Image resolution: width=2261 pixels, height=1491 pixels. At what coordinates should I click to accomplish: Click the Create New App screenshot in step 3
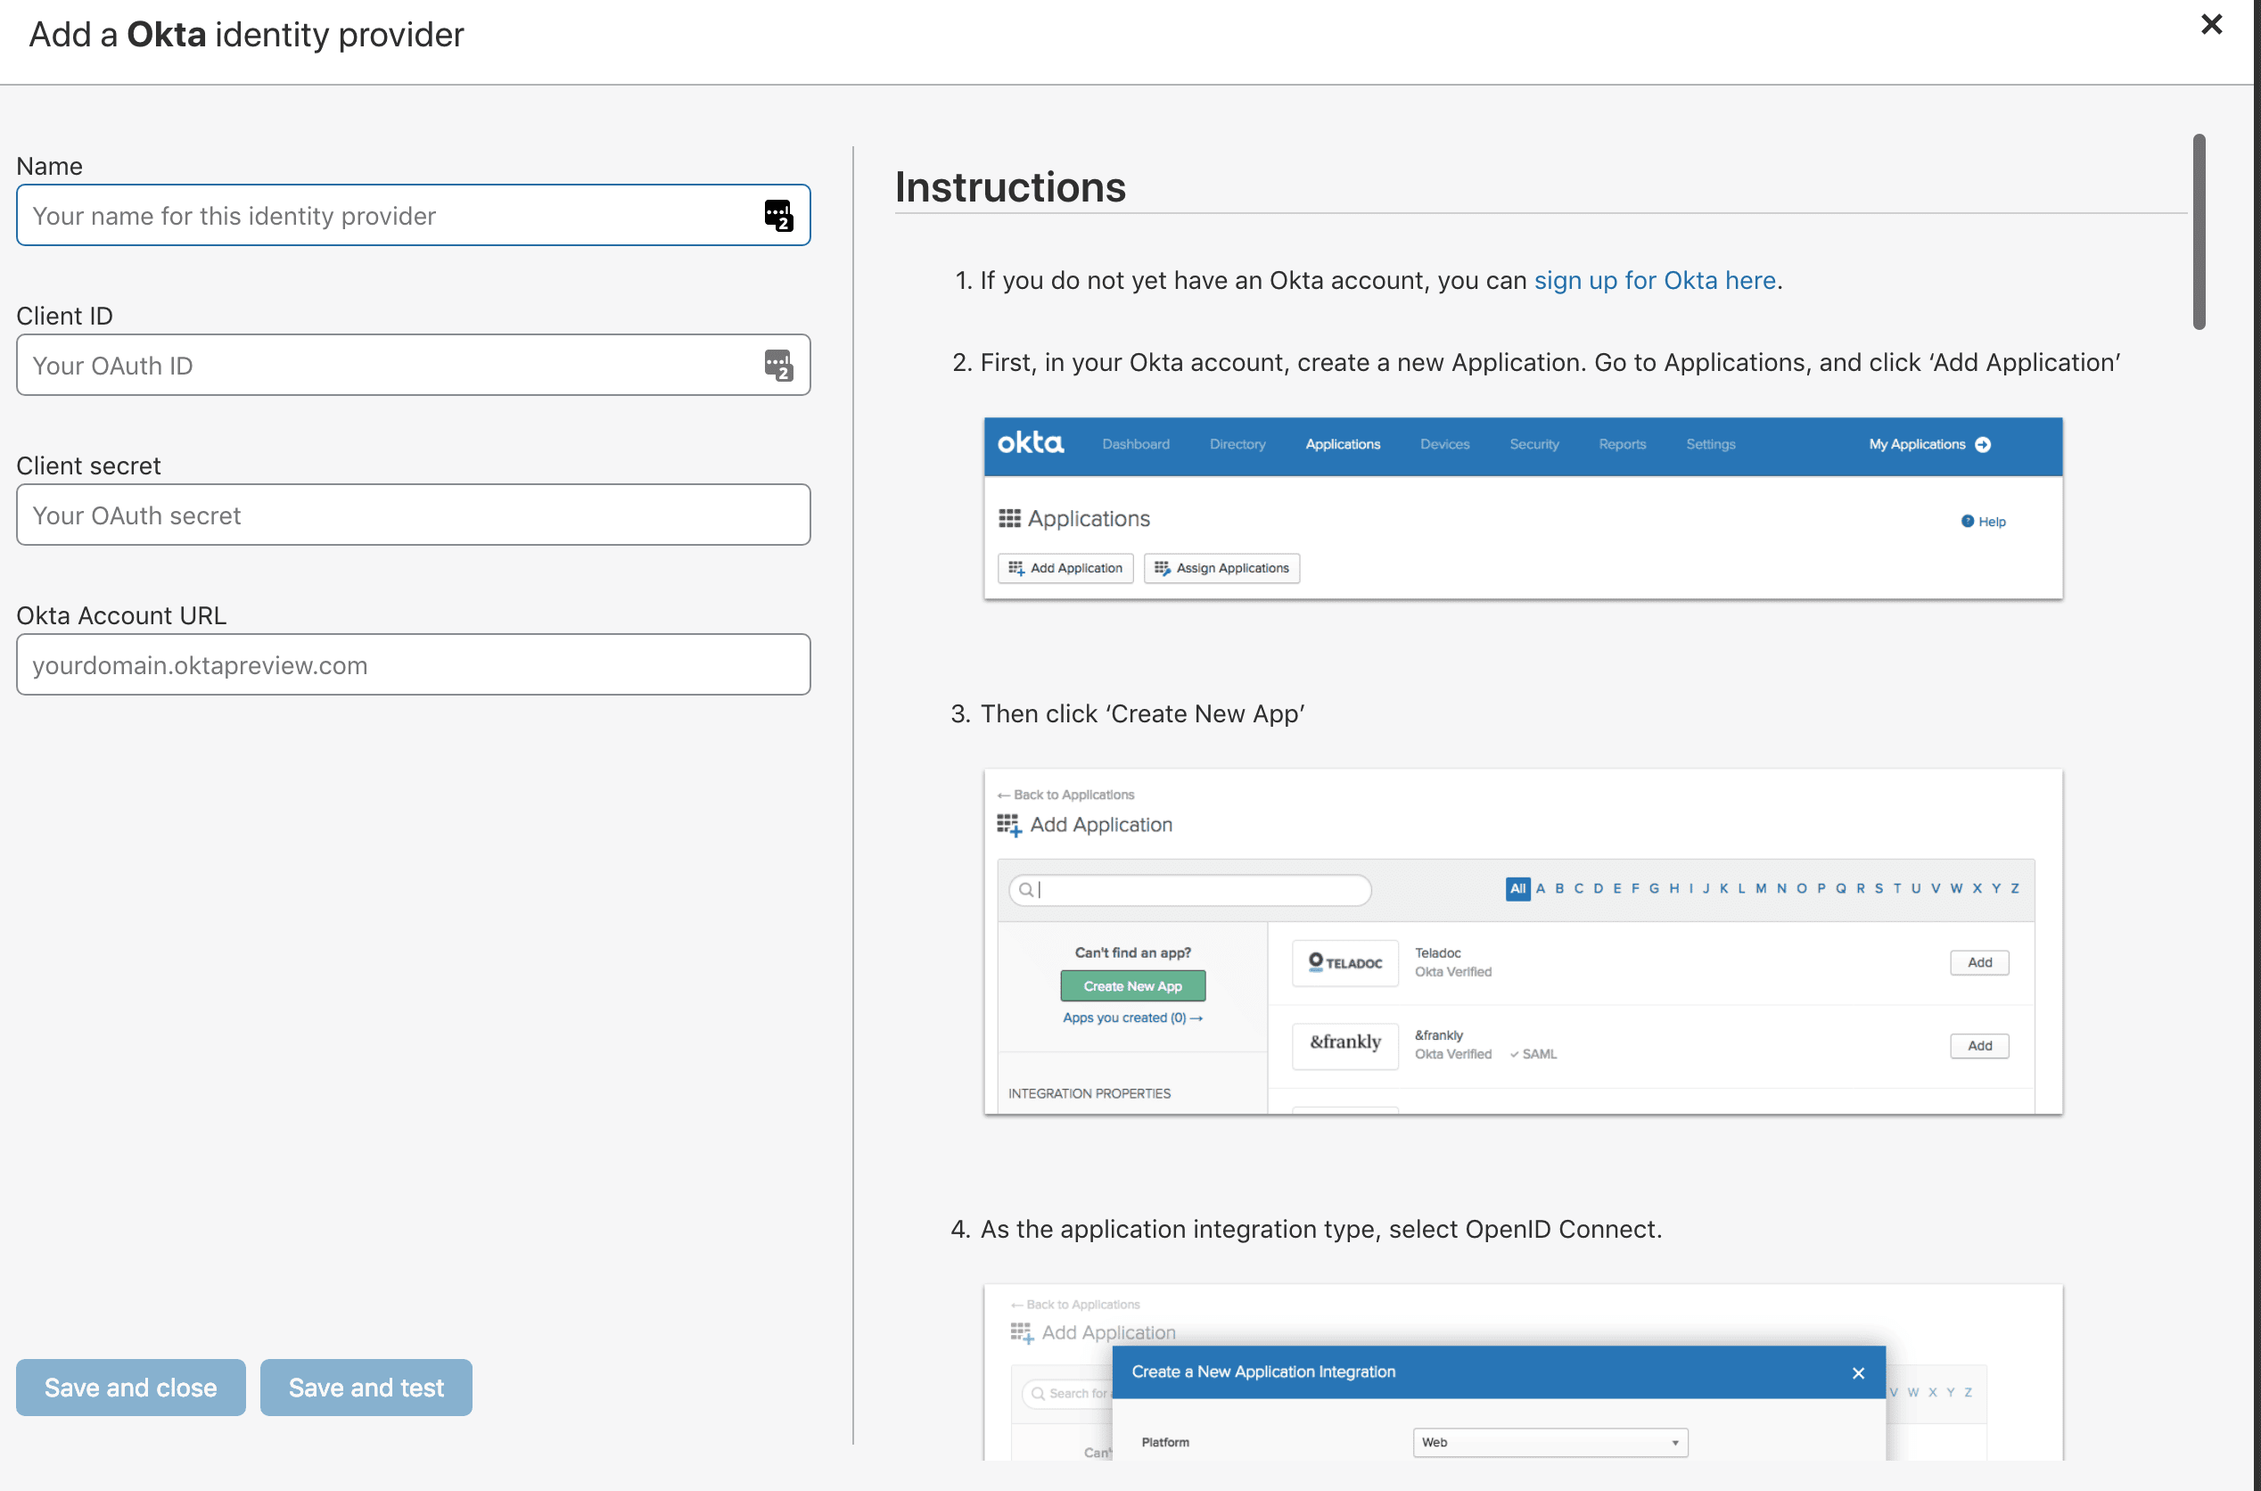click(1523, 942)
